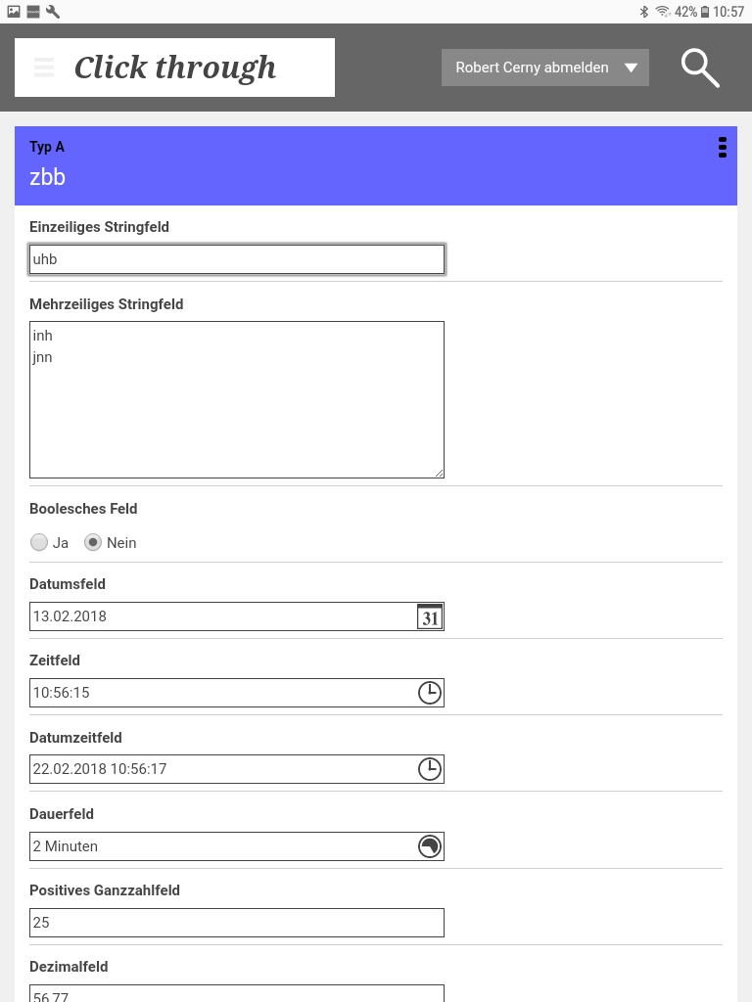Screen dimensions: 752x1002
Task: Select the Nein radio button
Action: (x=93, y=542)
